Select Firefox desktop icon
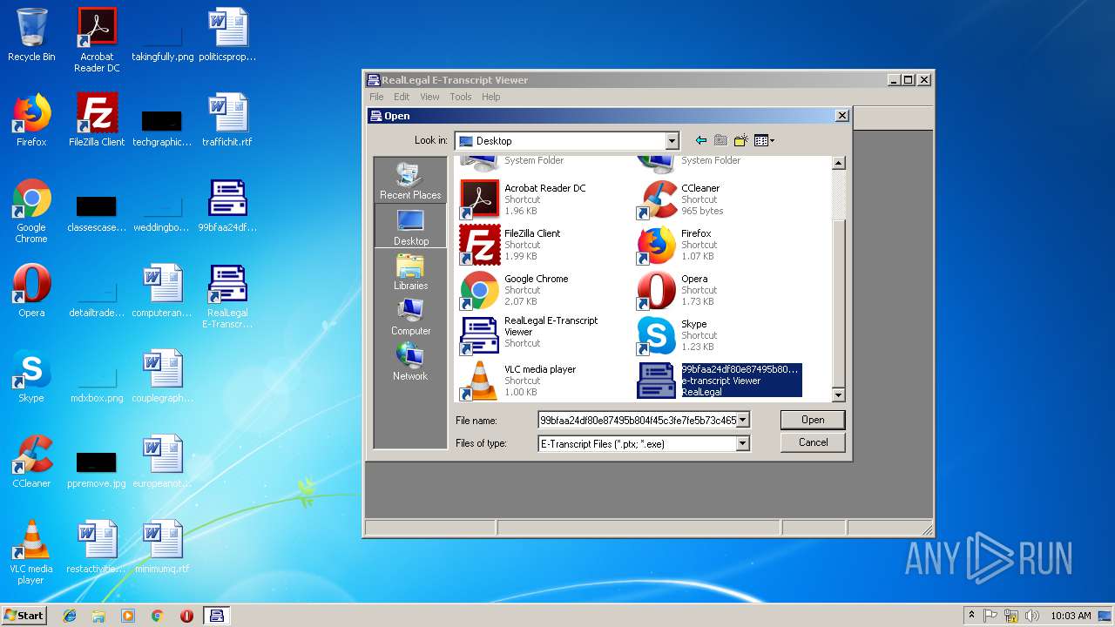 coord(31,120)
